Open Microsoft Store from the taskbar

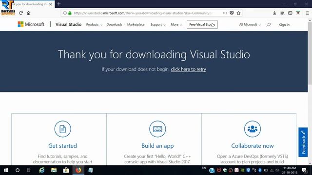click(x=66, y=170)
